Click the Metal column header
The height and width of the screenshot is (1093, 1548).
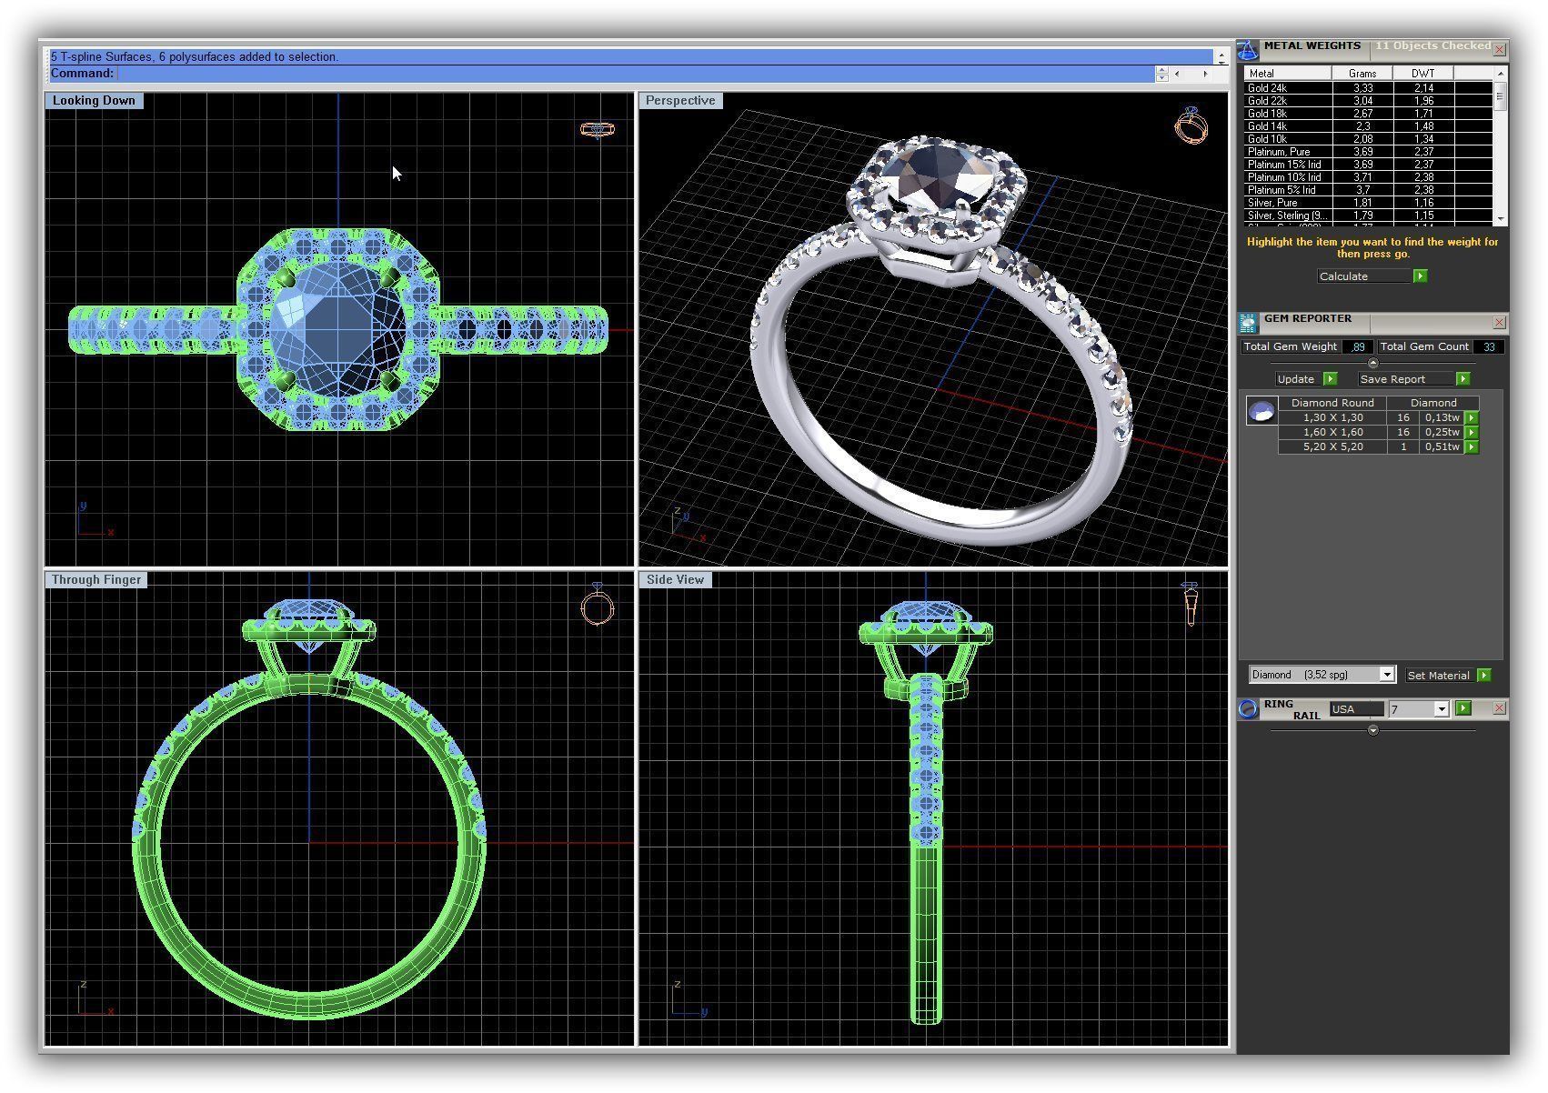click(x=1288, y=74)
